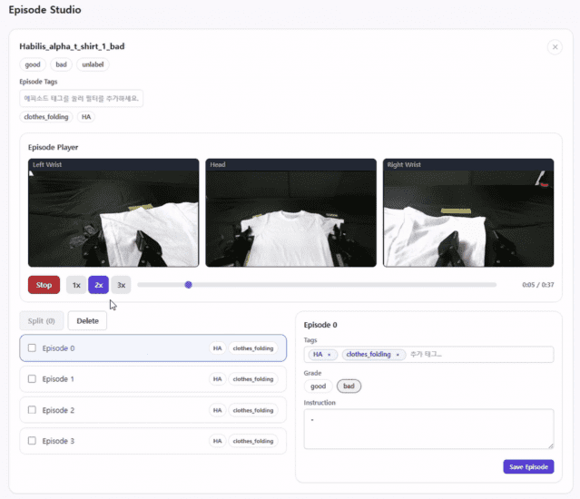
Task: Save the episode changes
Action: (x=528, y=466)
